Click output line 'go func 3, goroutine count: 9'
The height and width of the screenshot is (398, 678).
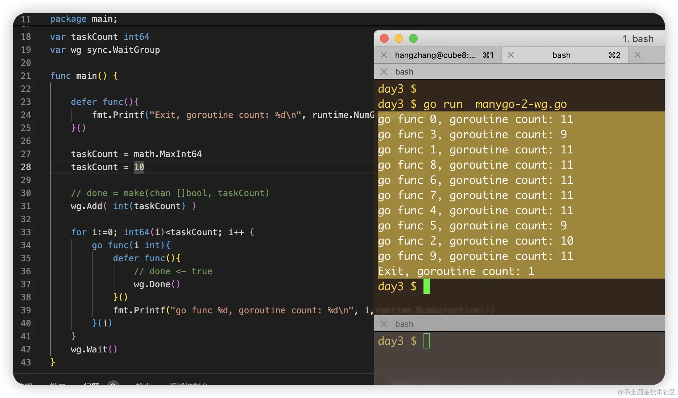(472, 135)
